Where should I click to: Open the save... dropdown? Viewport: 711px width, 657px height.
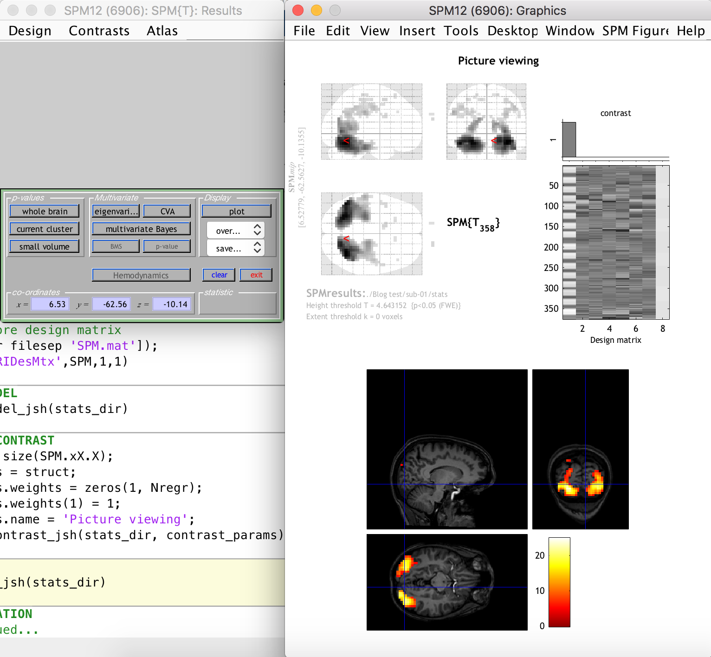tap(236, 248)
